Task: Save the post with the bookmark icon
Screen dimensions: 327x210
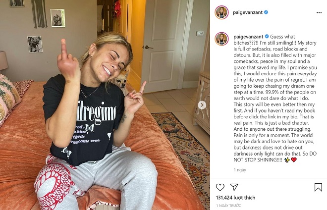Action: pos(318,187)
